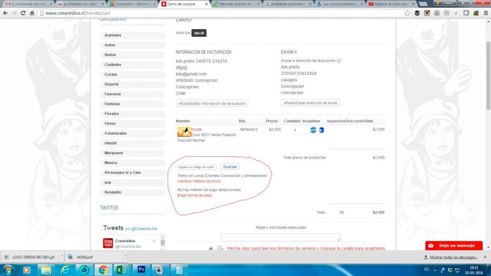Click the Guardar coupon button
The image size is (491, 276).
pyautogui.click(x=230, y=167)
